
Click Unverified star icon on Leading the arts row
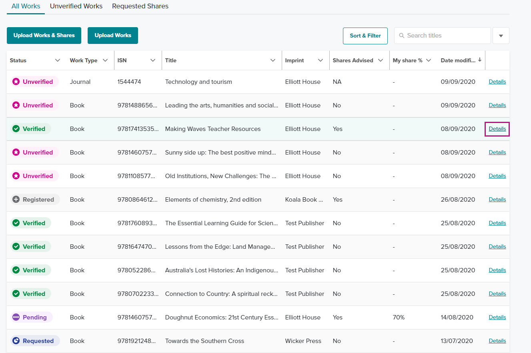coord(16,105)
